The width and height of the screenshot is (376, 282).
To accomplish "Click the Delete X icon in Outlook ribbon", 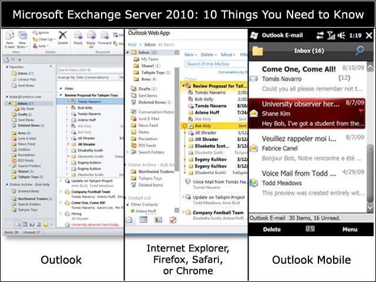I will [63, 35].
